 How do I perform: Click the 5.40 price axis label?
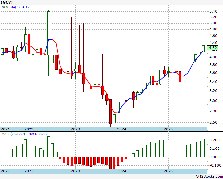(213, 11)
